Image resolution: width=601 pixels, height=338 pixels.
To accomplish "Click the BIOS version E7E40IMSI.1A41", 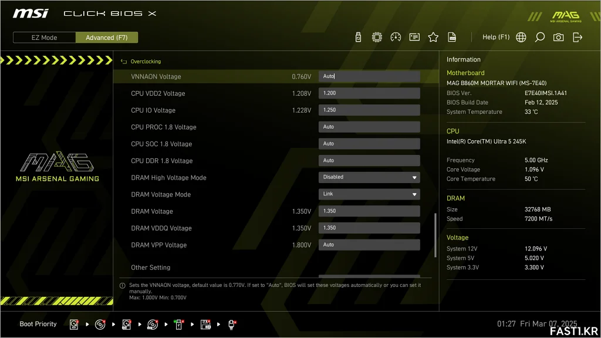I will pos(546,93).
